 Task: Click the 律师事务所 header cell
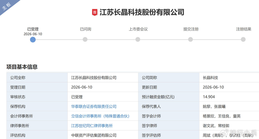click(x=37, y=126)
